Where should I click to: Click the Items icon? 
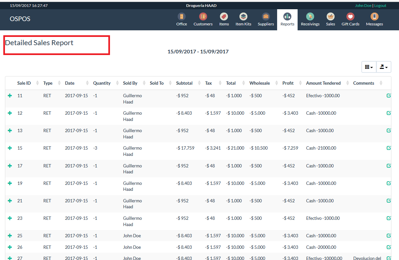coord(224,19)
